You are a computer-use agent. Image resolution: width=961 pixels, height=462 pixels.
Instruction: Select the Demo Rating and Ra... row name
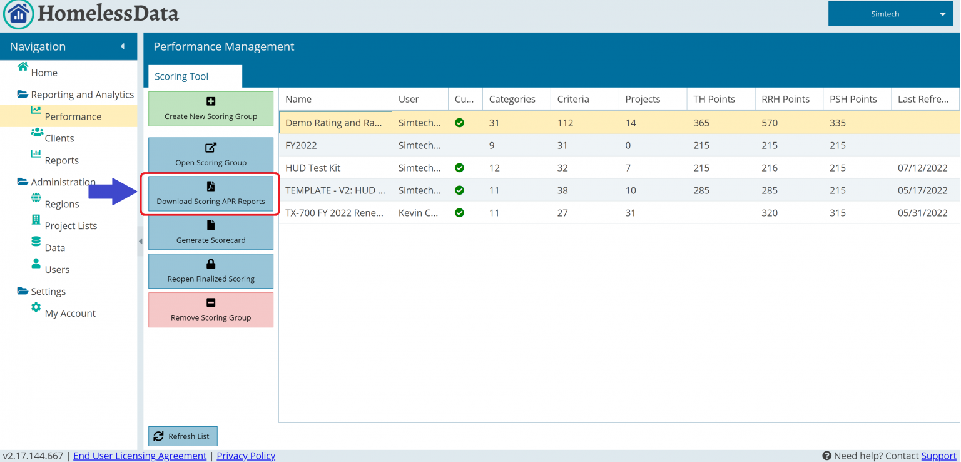(x=335, y=123)
